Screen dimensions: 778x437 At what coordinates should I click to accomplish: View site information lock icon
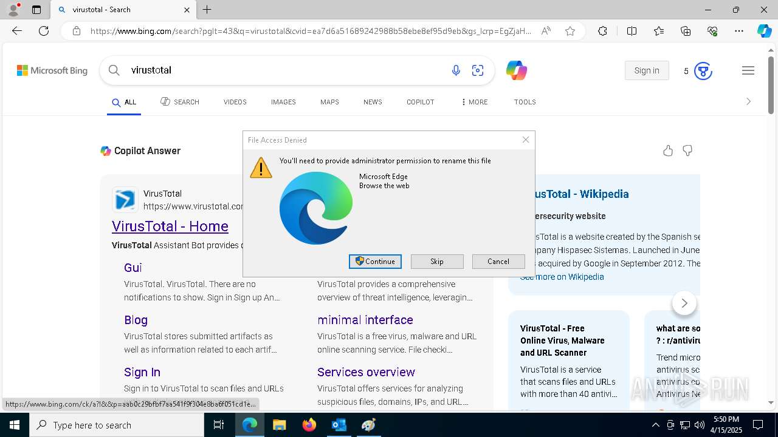(x=76, y=31)
